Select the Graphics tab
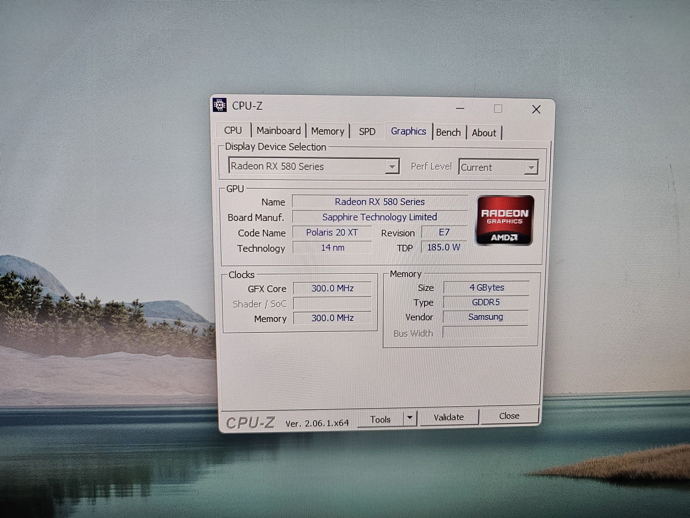The width and height of the screenshot is (690, 518). [x=408, y=131]
